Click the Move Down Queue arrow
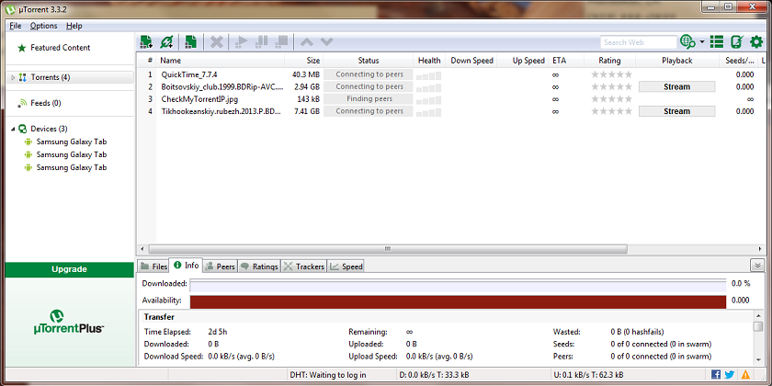Screen dimensions: 772x386 [326, 42]
